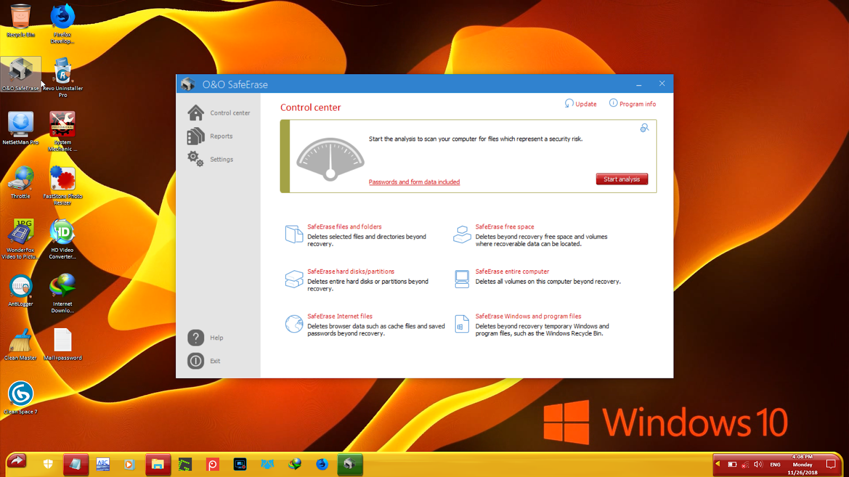The image size is (849, 477).
Task: Select NetSetMan Pro desktop icon
Action: pyautogui.click(x=21, y=128)
